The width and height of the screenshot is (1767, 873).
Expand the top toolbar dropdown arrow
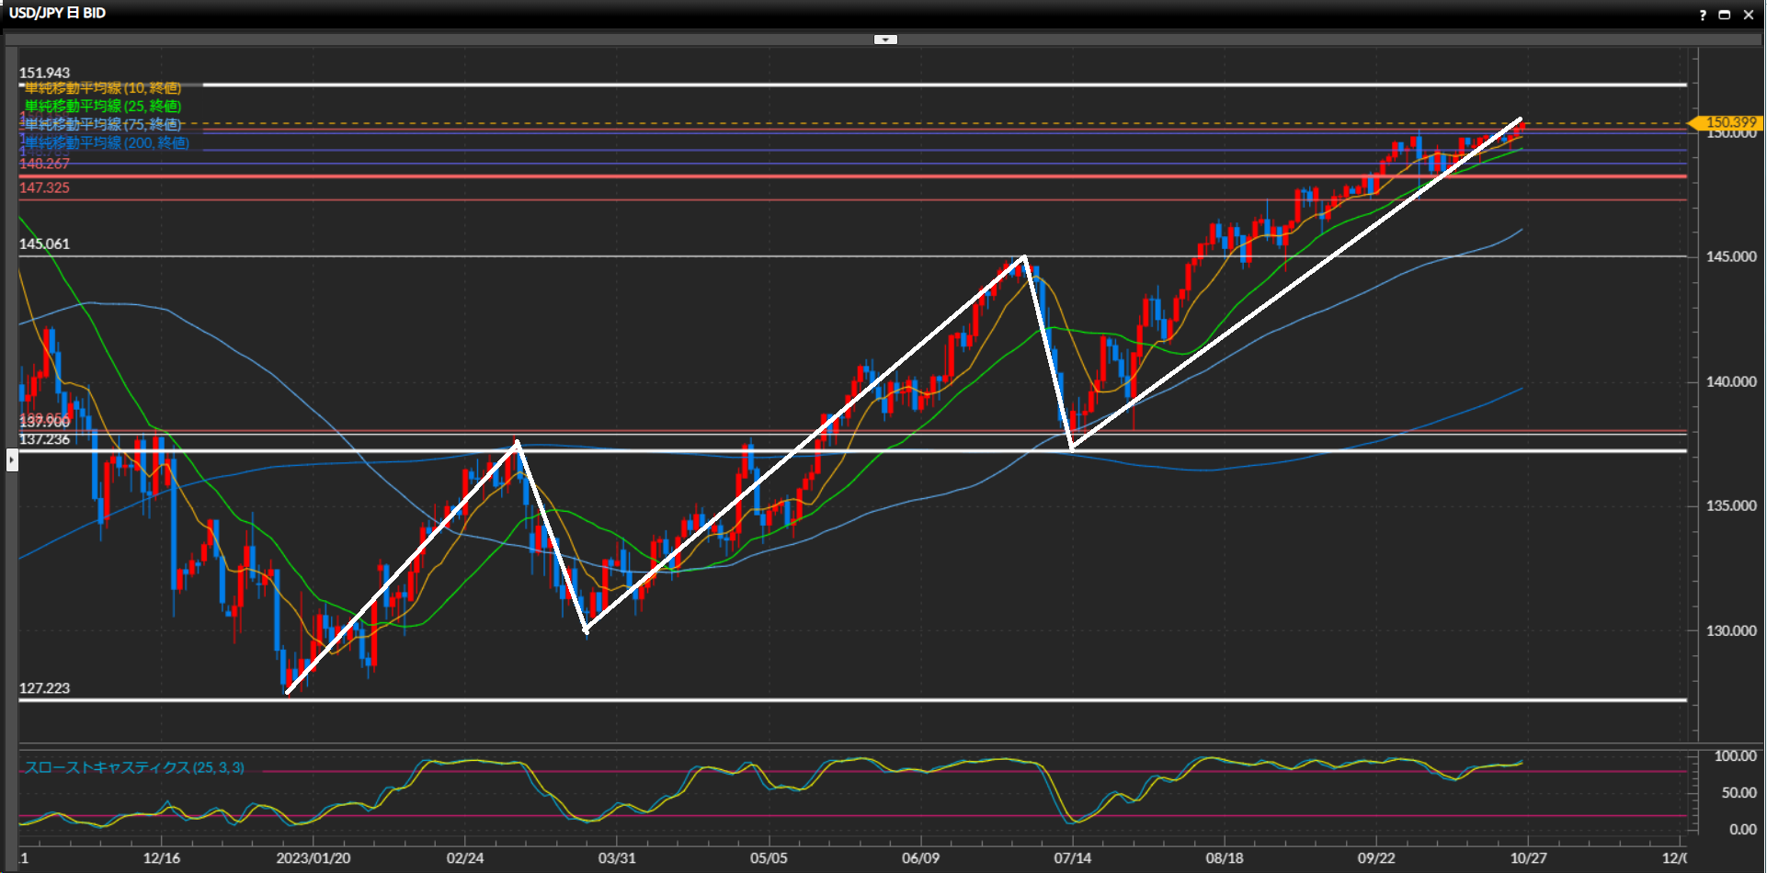click(x=885, y=40)
